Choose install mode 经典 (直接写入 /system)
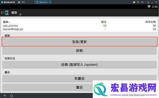 click(79, 65)
